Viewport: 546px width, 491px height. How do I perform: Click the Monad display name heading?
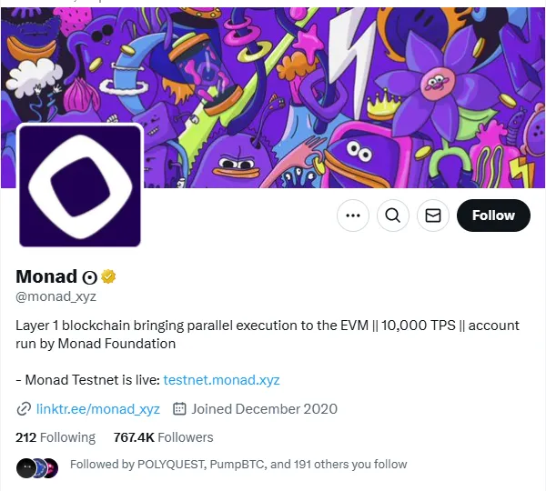coord(46,276)
